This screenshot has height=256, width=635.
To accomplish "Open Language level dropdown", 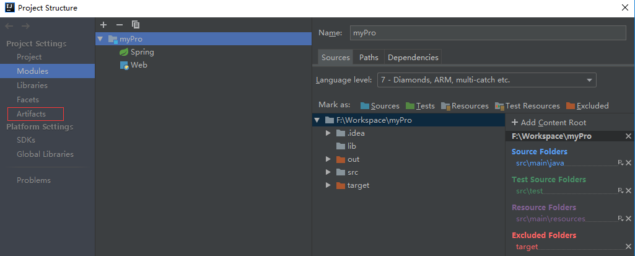I will pyautogui.click(x=486, y=80).
